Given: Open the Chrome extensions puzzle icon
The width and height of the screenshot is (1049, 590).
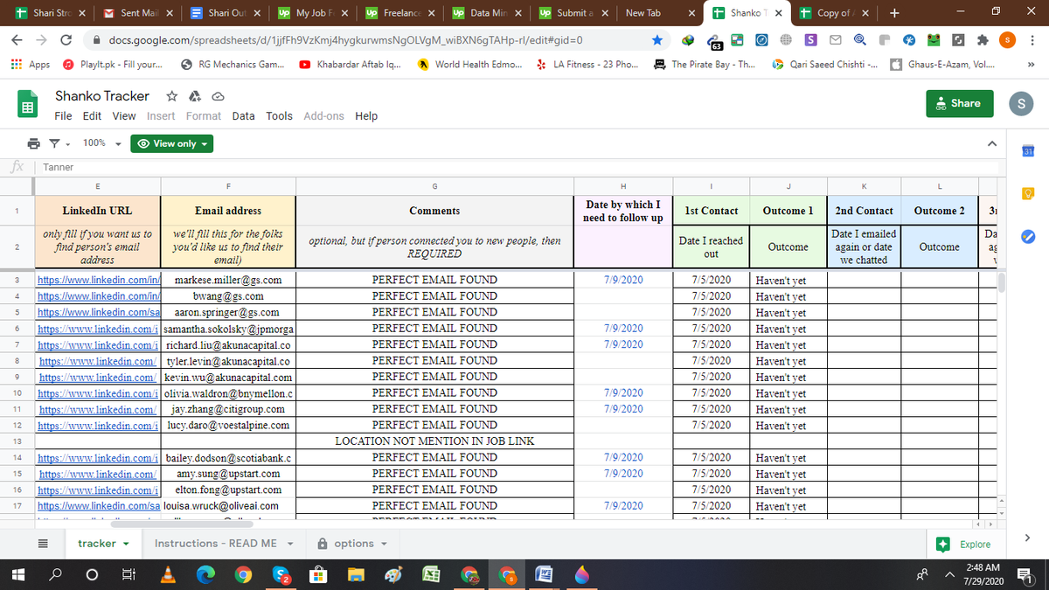Looking at the screenshot, I should pyautogui.click(x=984, y=40).
